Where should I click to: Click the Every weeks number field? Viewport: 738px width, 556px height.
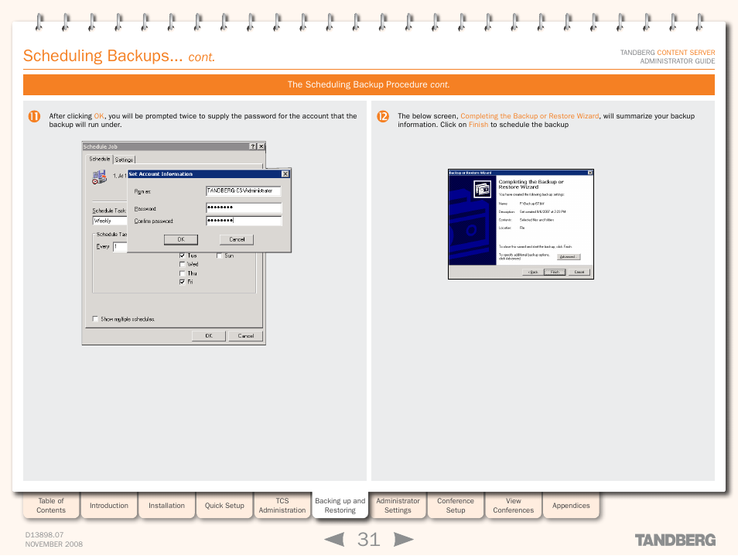pos(120,246)
